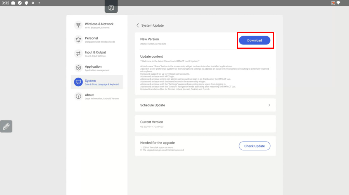
Task: Click the cast icon in status bar
Action: (333, 3)
